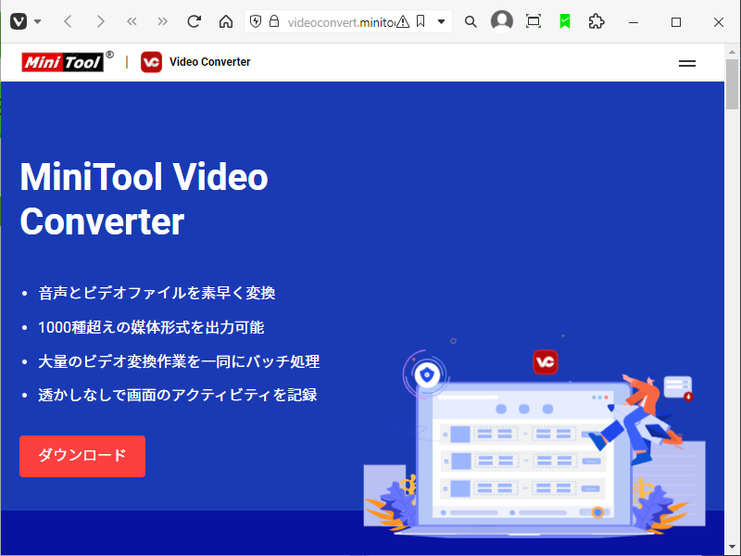
Task: Open the search magnifier
Action: 471,21
